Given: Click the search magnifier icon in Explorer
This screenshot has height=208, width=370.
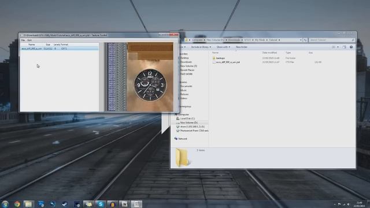Looking at the screenshot, I should pyautogui.click(x=353, y=40).
